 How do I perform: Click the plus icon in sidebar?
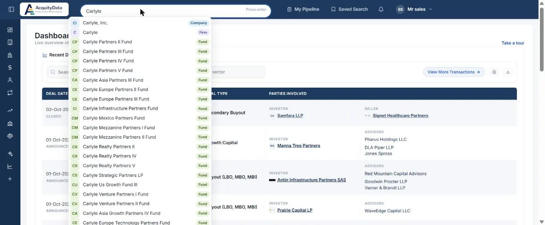coord(10,179)
